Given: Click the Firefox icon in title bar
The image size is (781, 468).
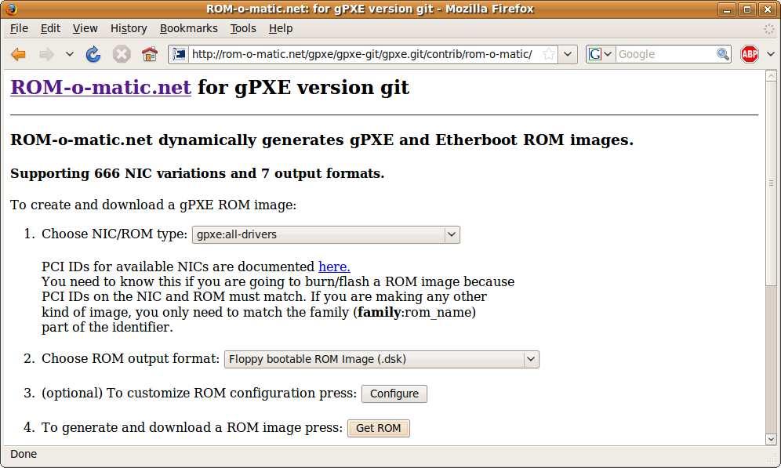Looking at the screenshot, I should point(10,9).
